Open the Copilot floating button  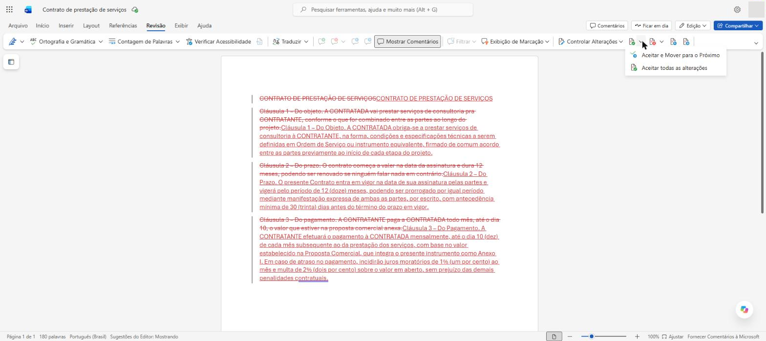pyautogui.click(x=744, y=309)
